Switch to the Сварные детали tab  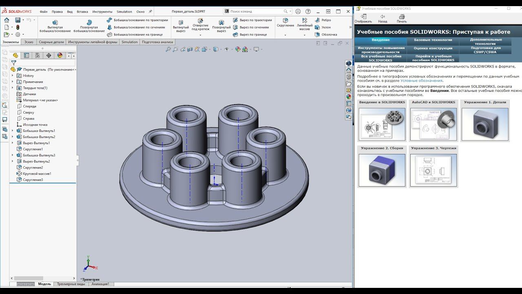[x=51, y=42]
